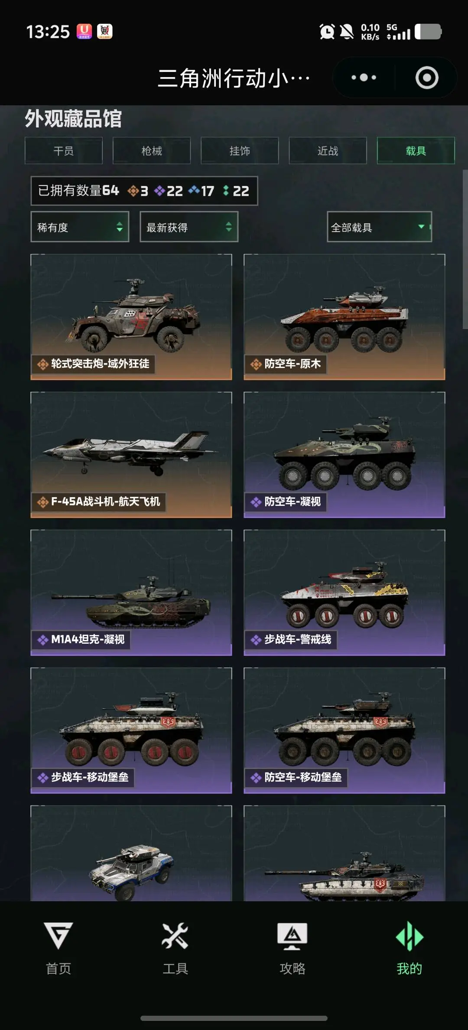The image size is (468, 1030).
Task: Open the F-45A战斗机-航天飞机 skin card
Action: tap(131, 455)
